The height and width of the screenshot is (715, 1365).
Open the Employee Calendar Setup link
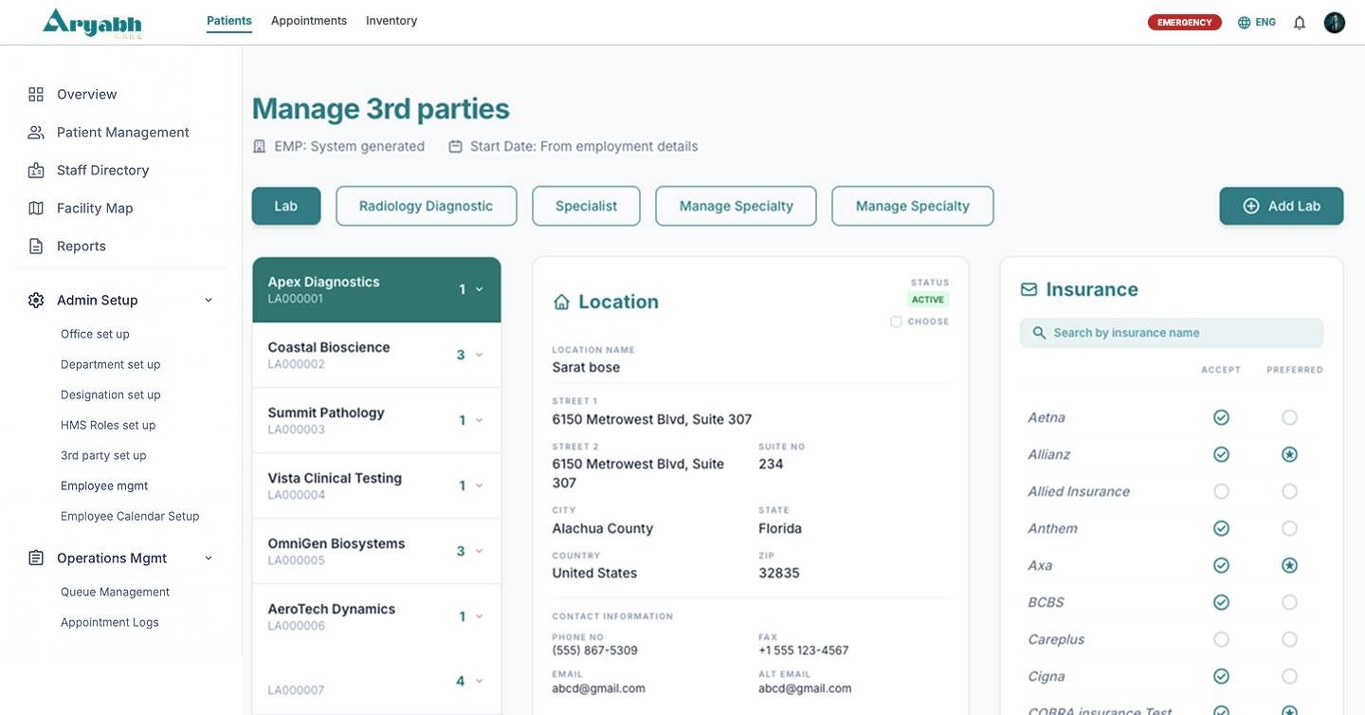point(130,516)
